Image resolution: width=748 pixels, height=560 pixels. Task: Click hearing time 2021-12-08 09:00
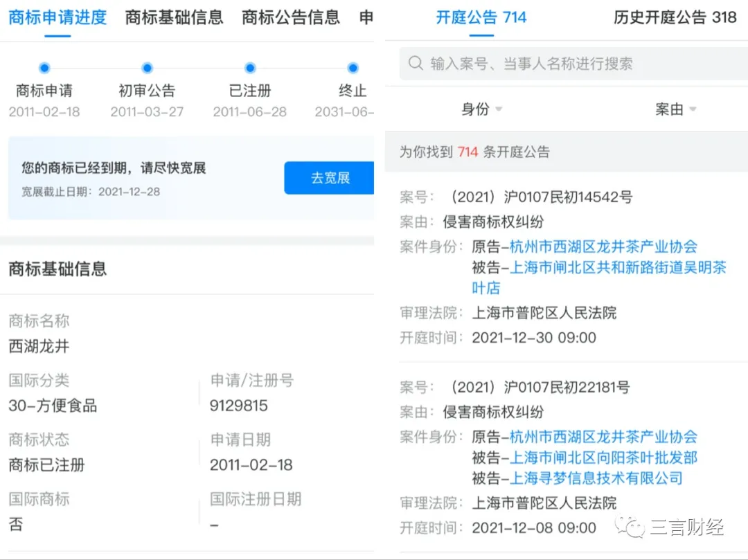[x=534, y=528]
